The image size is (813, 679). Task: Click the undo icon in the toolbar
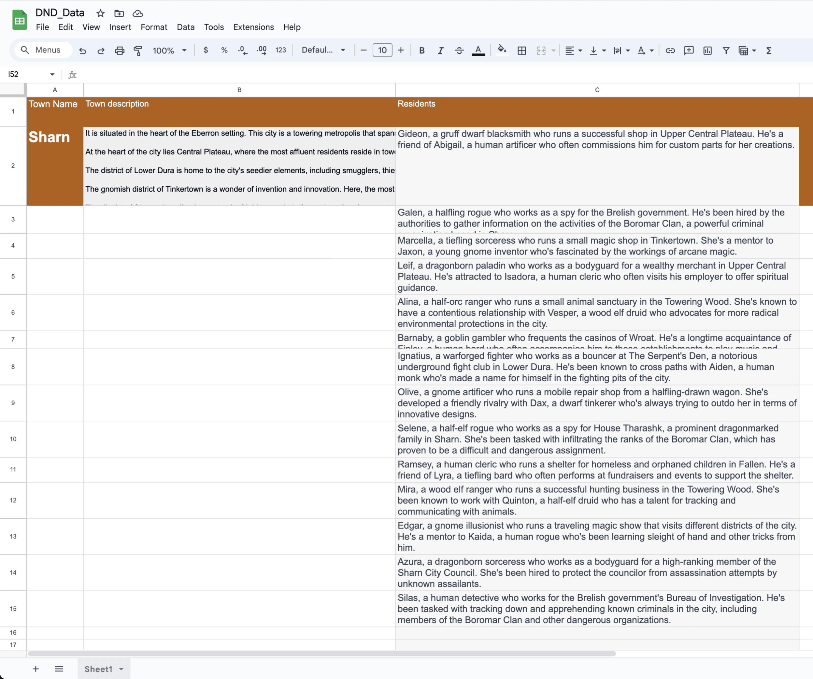pos(82,51)
